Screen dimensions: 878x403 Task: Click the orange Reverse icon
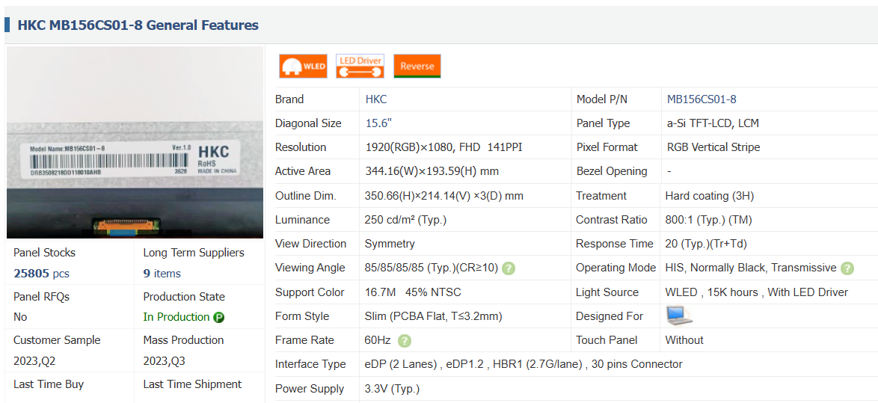(x=417, y=66)
